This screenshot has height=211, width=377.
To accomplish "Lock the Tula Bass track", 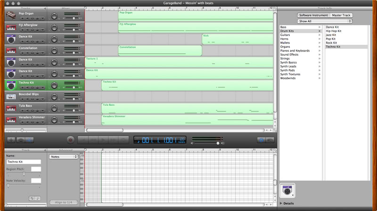I will (x=38, y=111).
